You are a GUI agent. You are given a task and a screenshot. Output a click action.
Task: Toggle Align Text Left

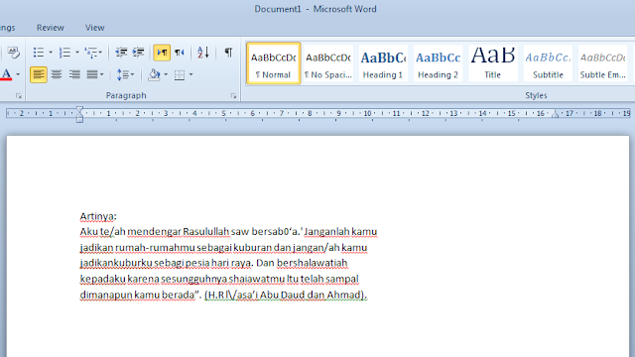pyautogui.click(x=39, y=74)
